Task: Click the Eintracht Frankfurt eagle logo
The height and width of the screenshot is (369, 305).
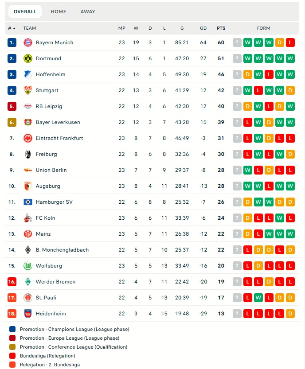Action: (x=28, y=138)
